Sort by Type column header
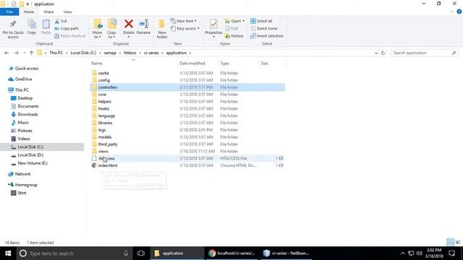Viewport: 463px width, 260px height. [x=225, y=64]
